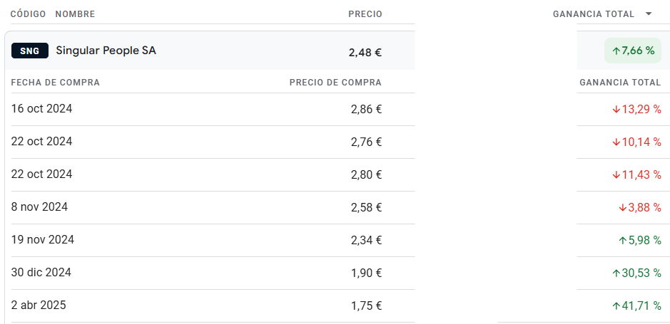The height and width of the screenshot is (324, 670).
Task: Click the green up arrow beside 5,98 %
Action: click(623, 241)
